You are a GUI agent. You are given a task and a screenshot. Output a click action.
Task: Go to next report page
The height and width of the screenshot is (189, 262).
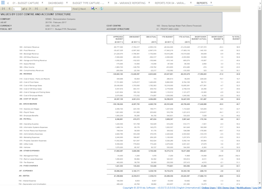click(31, 9)
